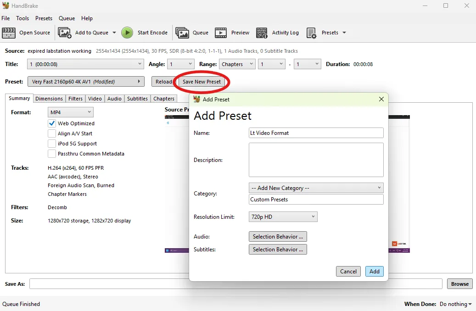Click the 'Queue Finished' status text
Viewport: 476px width, 311px height.
[x=21, y=304]
